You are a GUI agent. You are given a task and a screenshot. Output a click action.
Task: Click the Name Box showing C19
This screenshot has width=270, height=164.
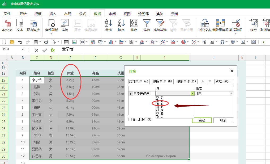11,49
